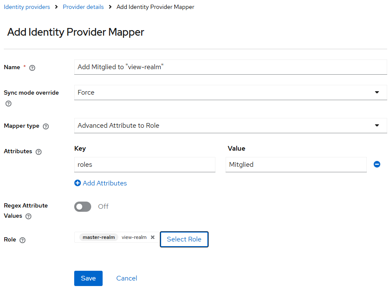Click the Role field help icon
Viewport: 388px width, 289px height.
click(x=22, y=240)
